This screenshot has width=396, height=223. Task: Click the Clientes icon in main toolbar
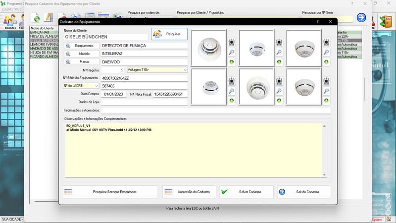(10, 21)
